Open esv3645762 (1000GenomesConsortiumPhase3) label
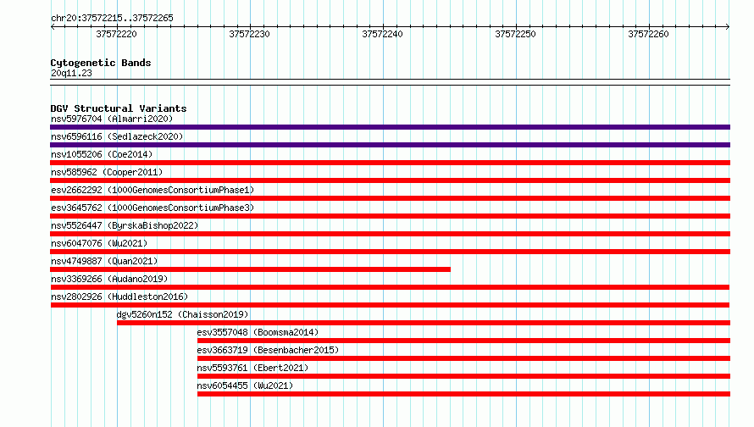 152,208
